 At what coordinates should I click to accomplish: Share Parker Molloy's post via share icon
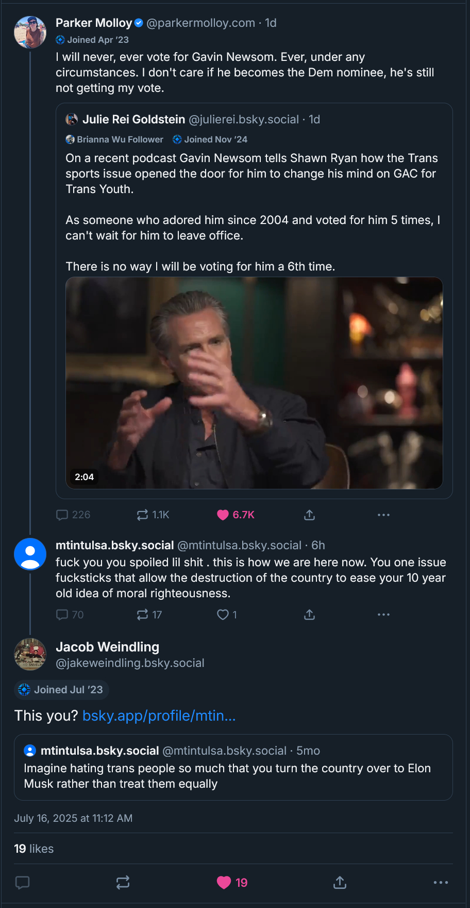pyautogui.click(x=309, y=515)
